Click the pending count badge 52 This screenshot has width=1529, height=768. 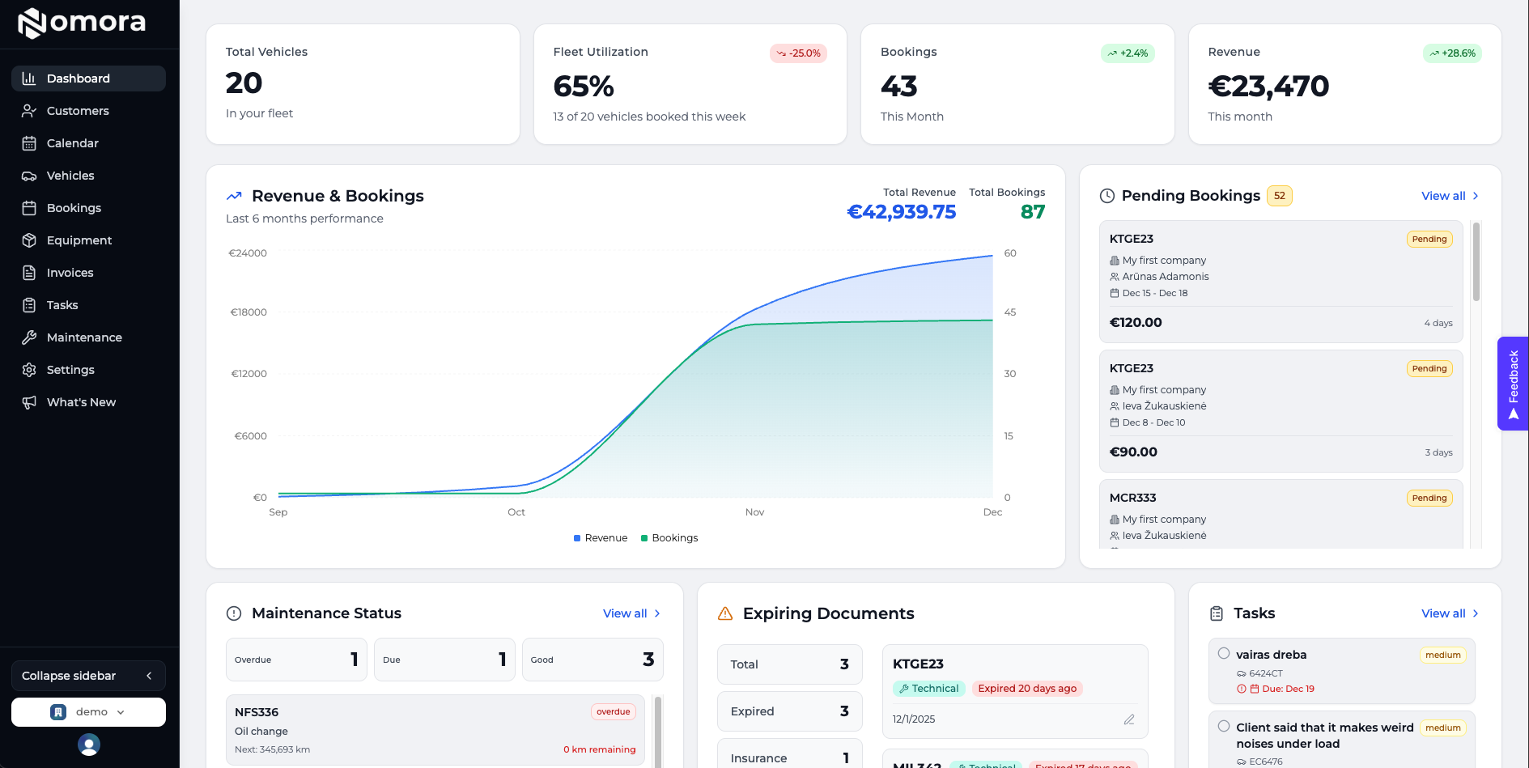1280,196
